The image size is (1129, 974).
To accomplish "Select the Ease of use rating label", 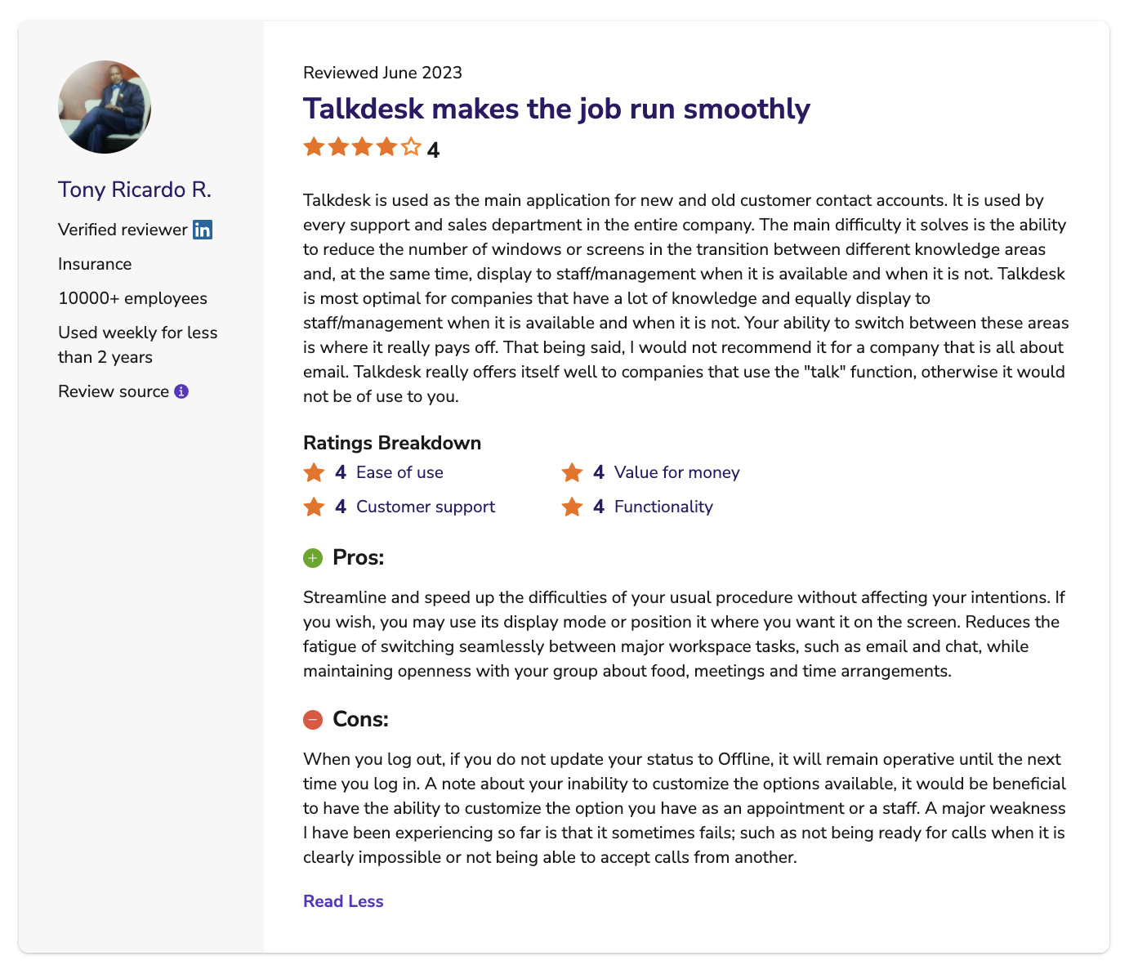I will 399,472.
